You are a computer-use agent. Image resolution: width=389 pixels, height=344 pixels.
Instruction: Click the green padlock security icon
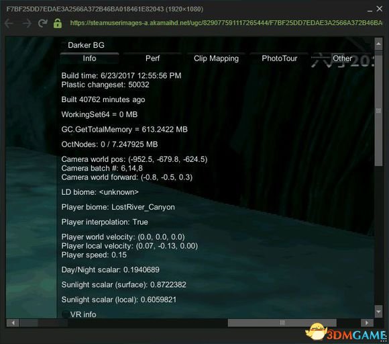pyautogui.click(x=58, y=24)
